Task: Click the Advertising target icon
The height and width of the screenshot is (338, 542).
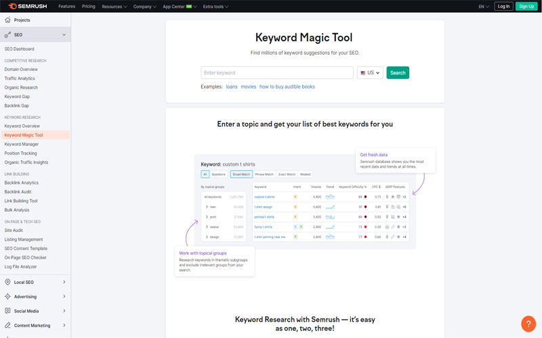Action: (7, 297)
